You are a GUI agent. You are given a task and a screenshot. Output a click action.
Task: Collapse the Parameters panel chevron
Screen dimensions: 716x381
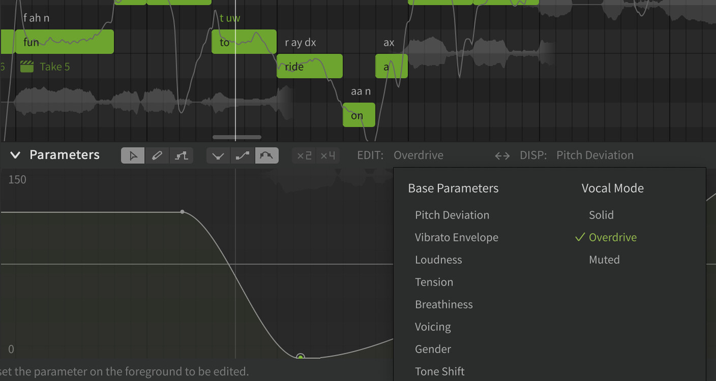(15, 155)
